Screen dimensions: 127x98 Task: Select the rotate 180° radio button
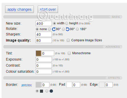coord(77,29)
